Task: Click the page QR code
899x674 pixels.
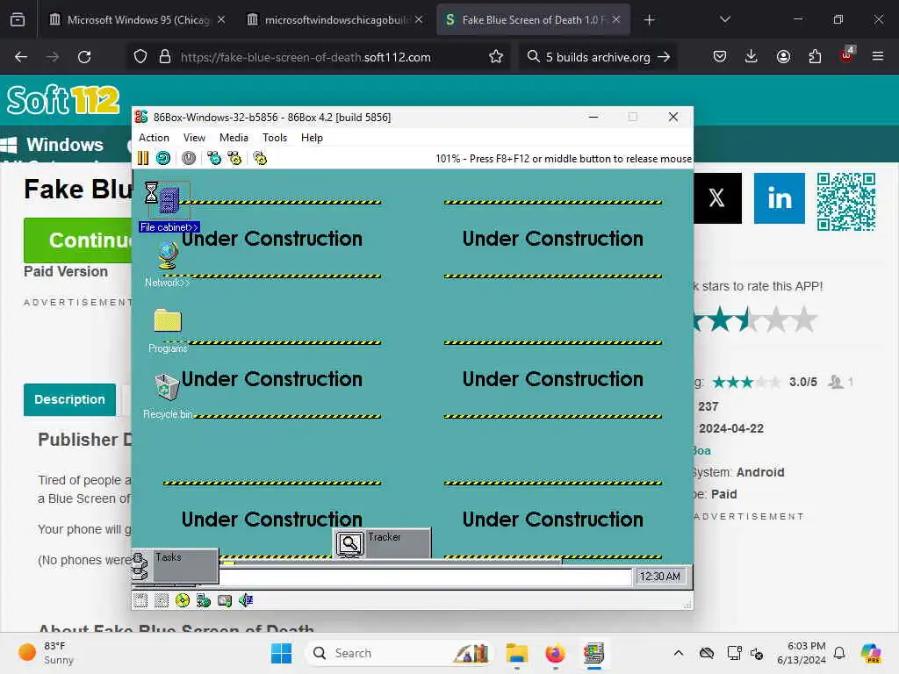Action: click(x=846, y=202)
